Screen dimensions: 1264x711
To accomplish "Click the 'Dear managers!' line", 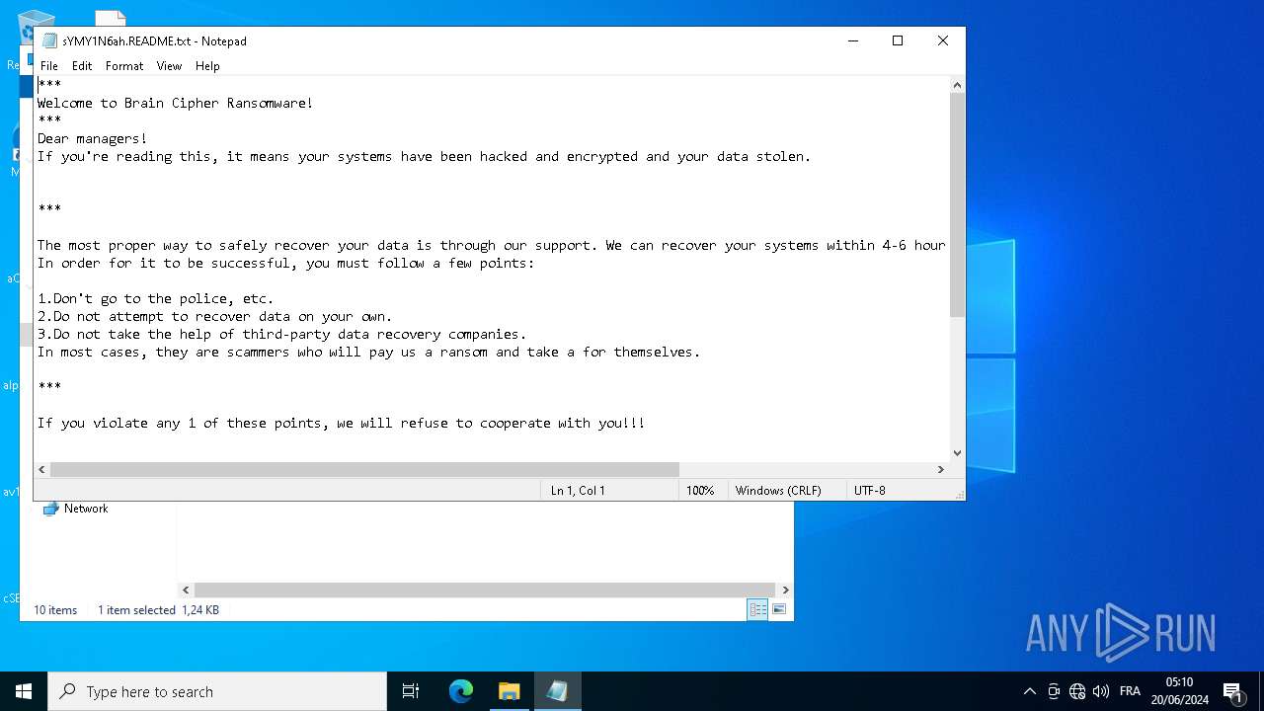I will [x=93, y=138].
